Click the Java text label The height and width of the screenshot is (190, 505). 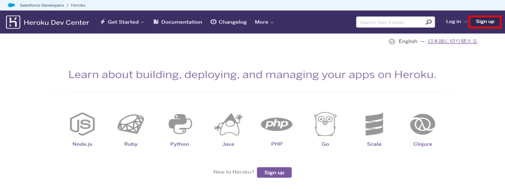tap(228, 144)
